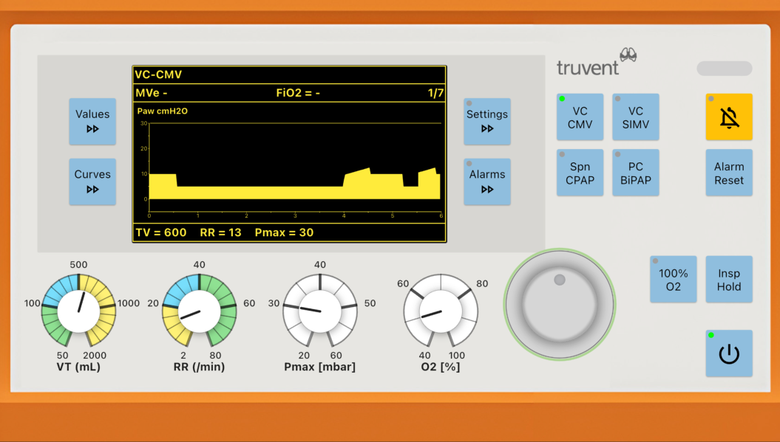Click the large gray rotary knob
Screen dimensions: 780x442
click(x=560, y=305)
